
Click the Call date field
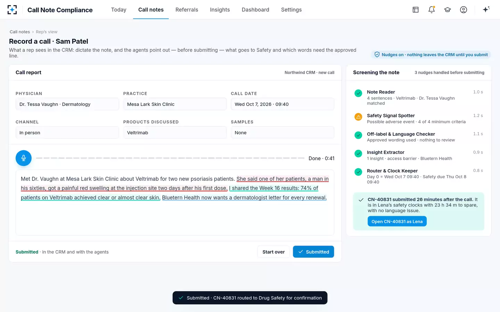pyautogui.click(x=283, y=104)
